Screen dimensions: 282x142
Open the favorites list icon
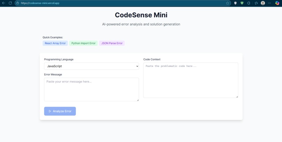point(256,3)
